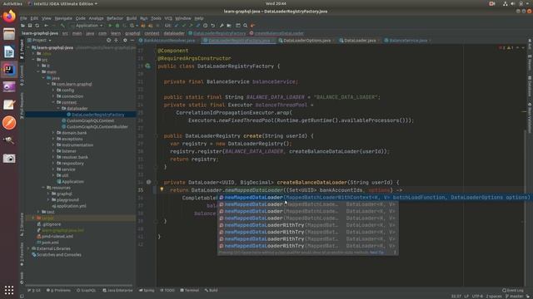Screen dimensions: 533x299
Task: Open Firefox from the Ubuntu dock
Action: 9,16
